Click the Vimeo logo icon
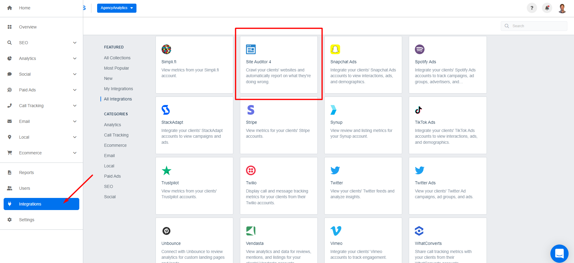 pos(336,231)
